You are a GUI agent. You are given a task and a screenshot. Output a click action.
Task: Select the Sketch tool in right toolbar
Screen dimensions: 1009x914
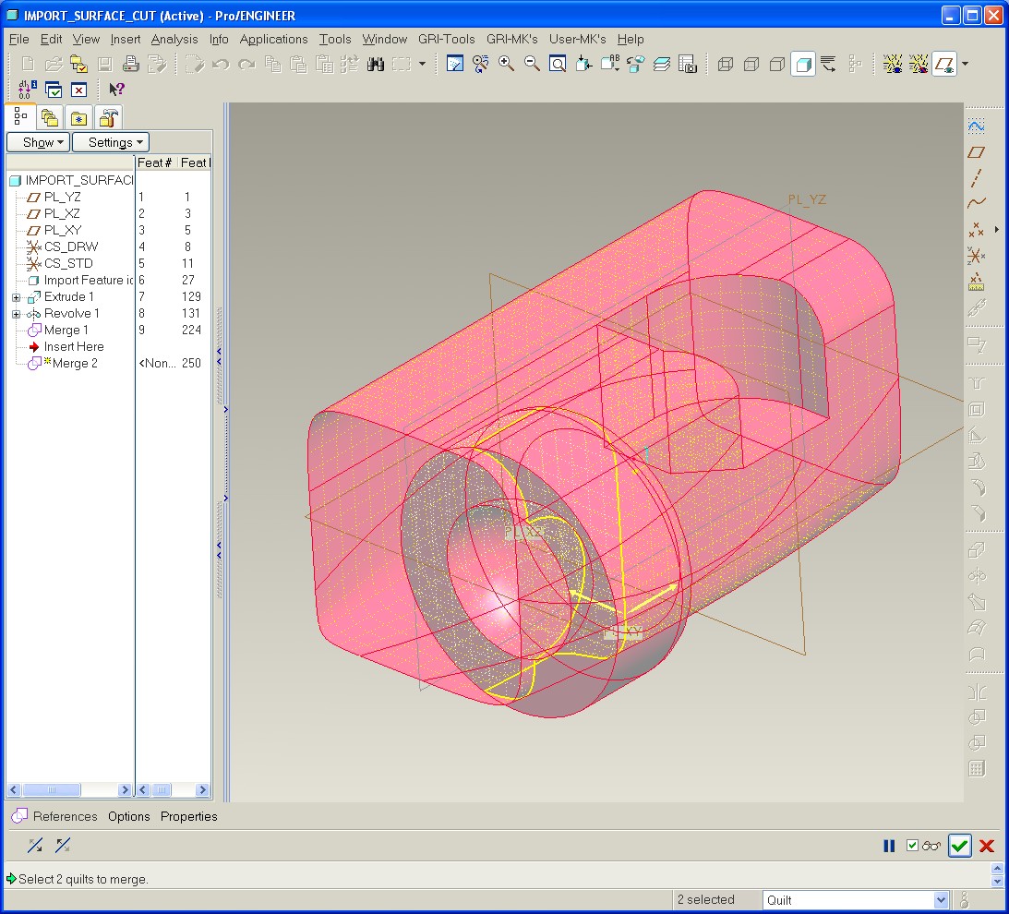976,126
